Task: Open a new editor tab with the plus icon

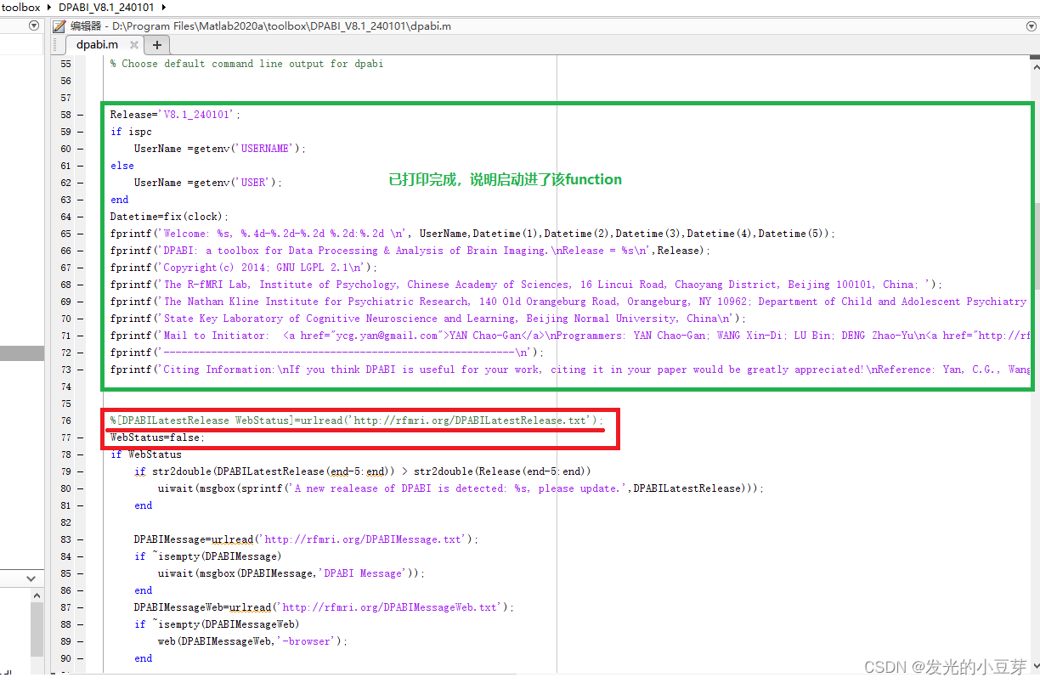Action: pos(156,44)
